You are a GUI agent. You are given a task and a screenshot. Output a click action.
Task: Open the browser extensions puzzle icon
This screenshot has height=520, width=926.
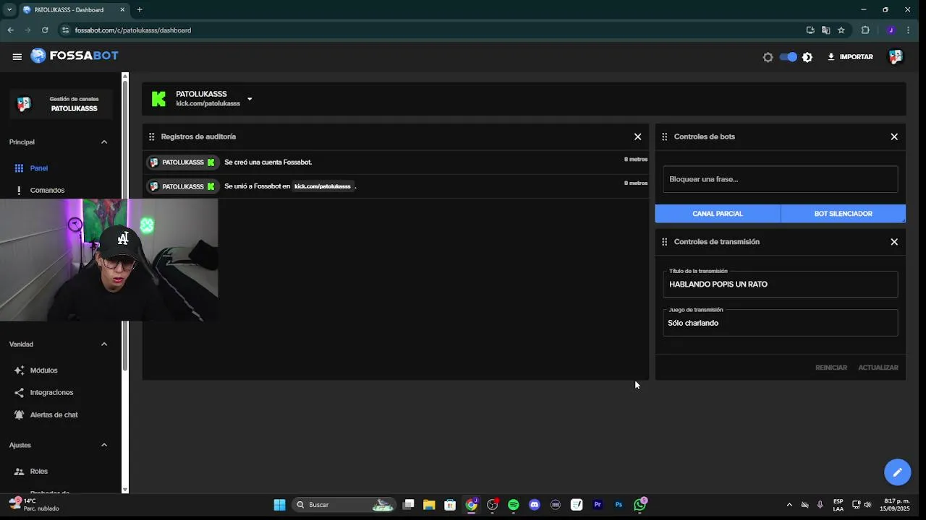coord(865,30)
